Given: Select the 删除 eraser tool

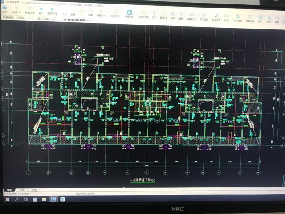Looking at the screenshot, I should pos(181,16).
